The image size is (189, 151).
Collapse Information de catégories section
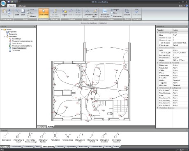[158, 88]
